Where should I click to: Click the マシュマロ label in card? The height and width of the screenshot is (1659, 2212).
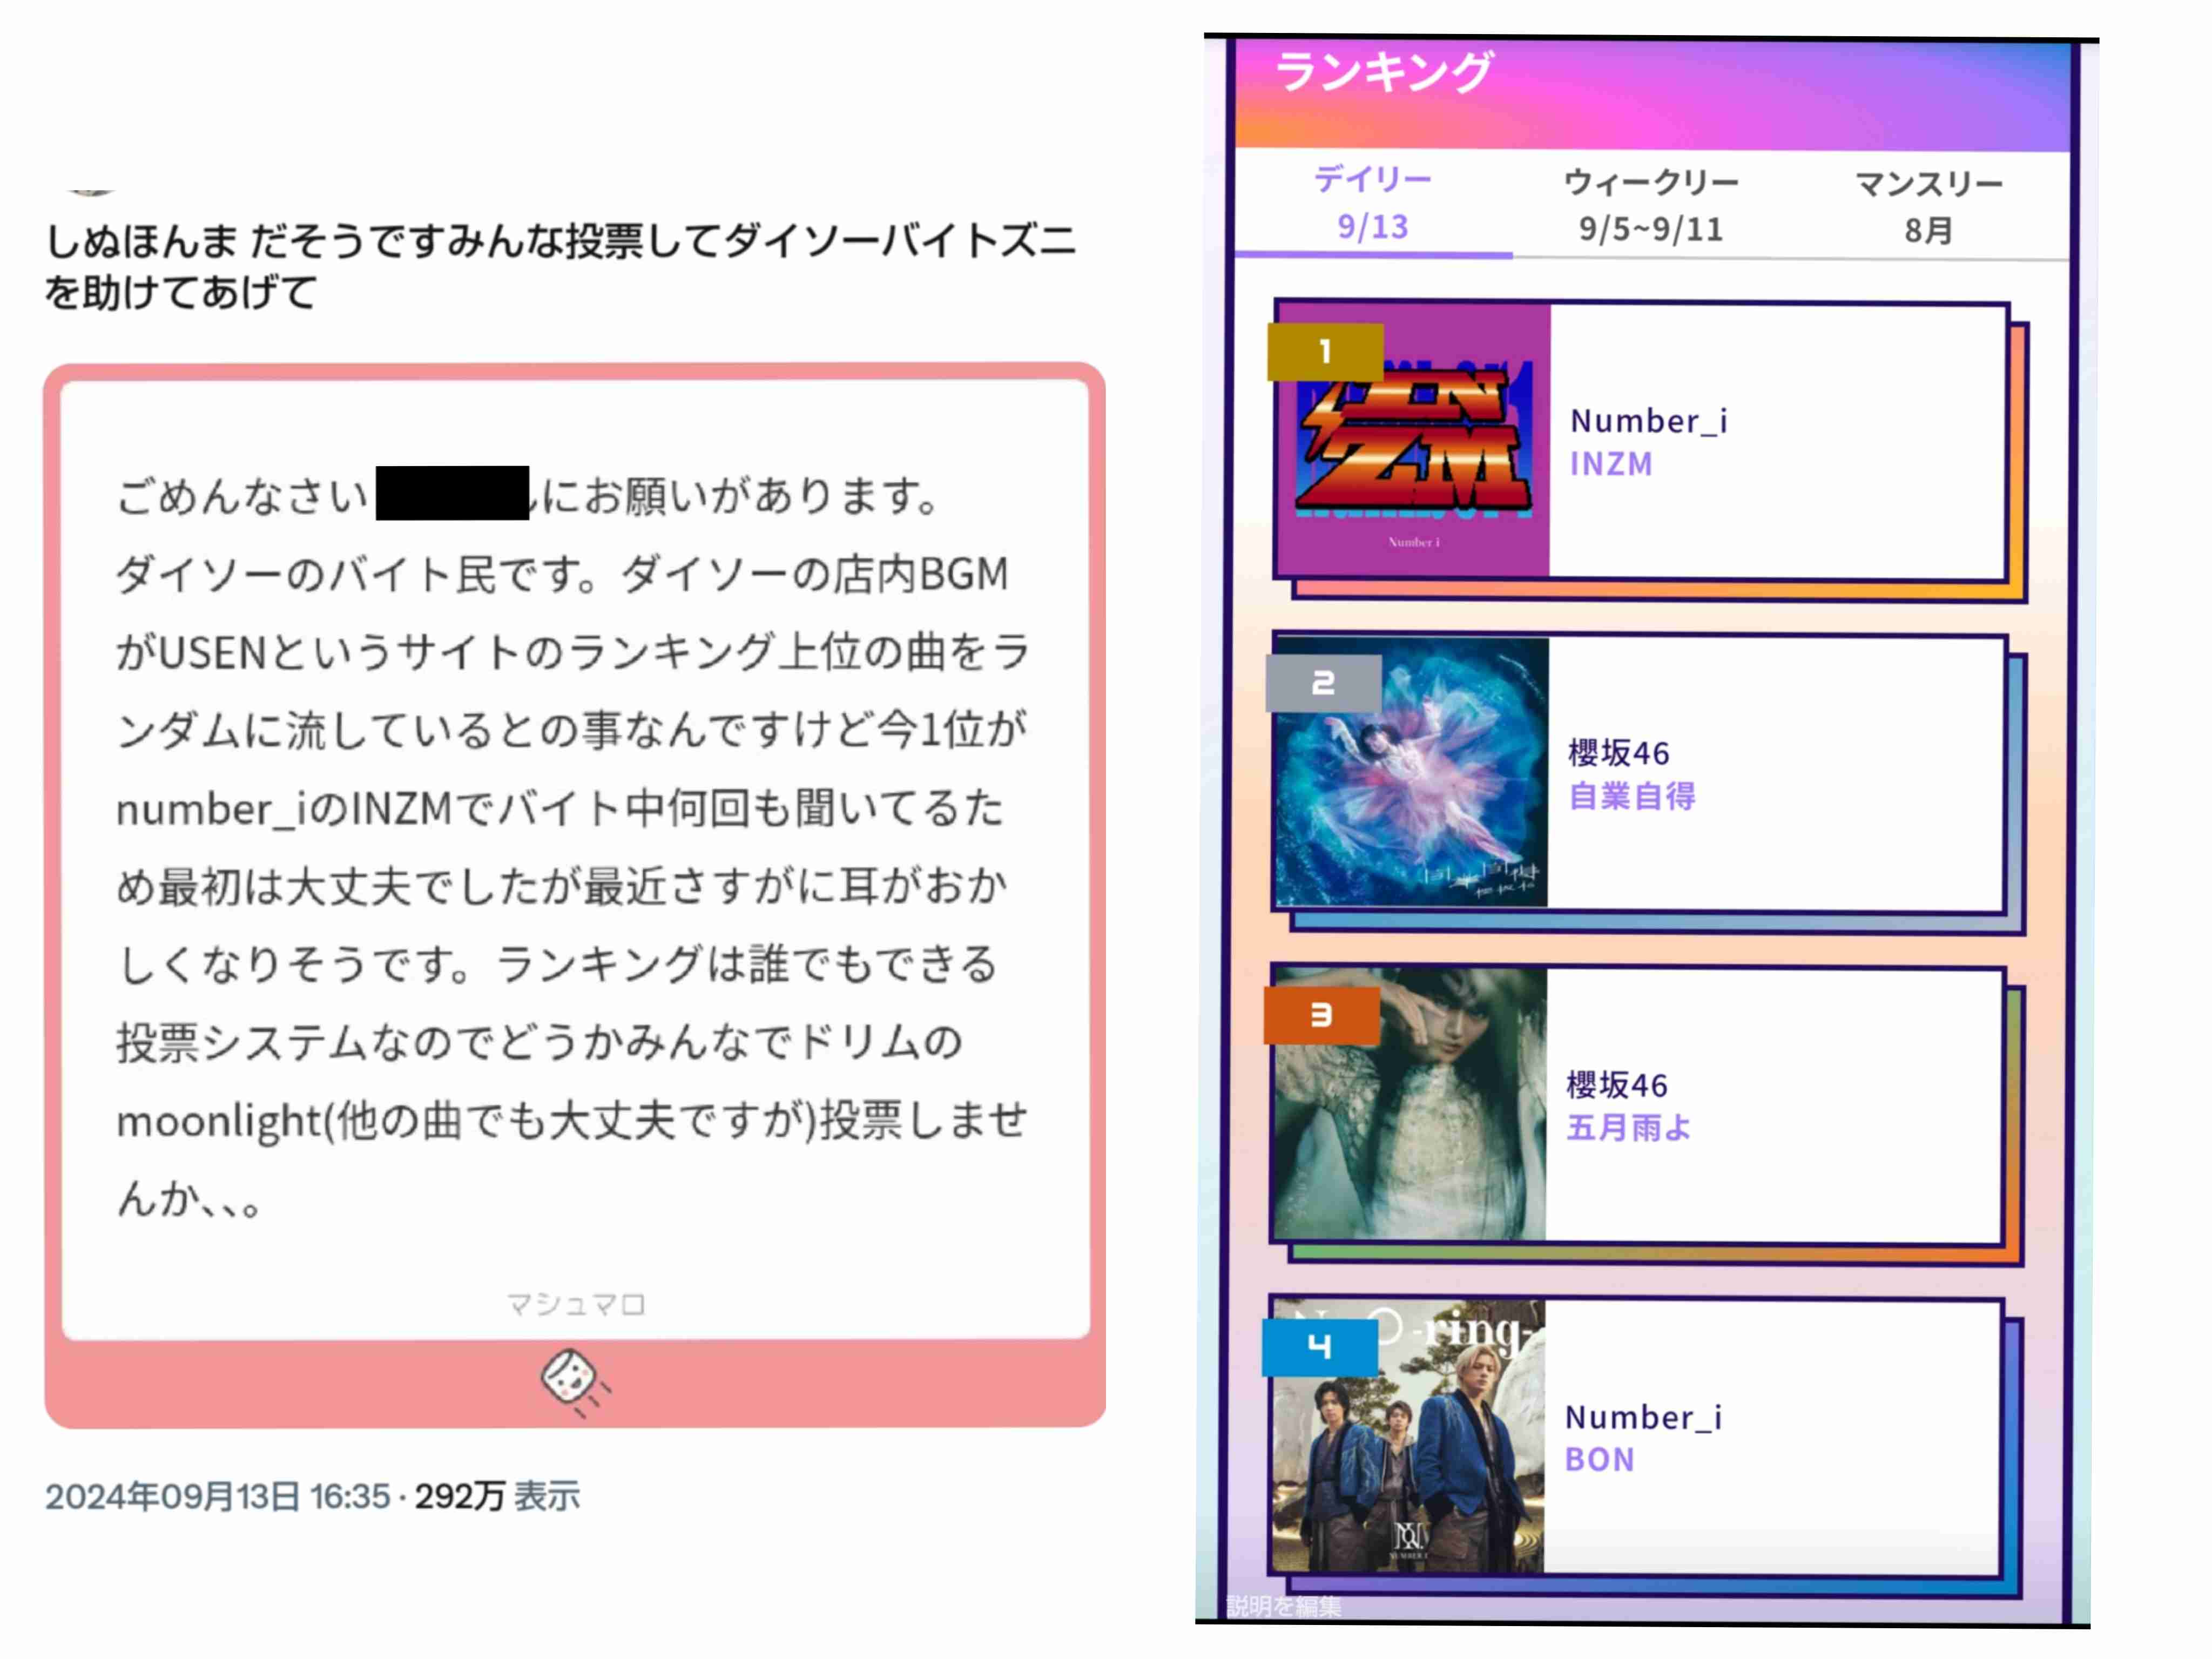(x=576, y=1304)
